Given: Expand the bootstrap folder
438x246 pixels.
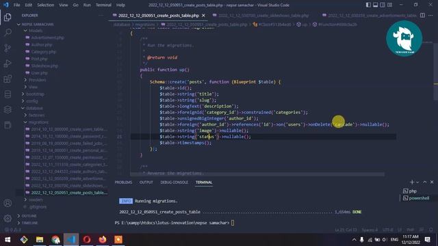Looking at the screenshot, I should point(35,94).
